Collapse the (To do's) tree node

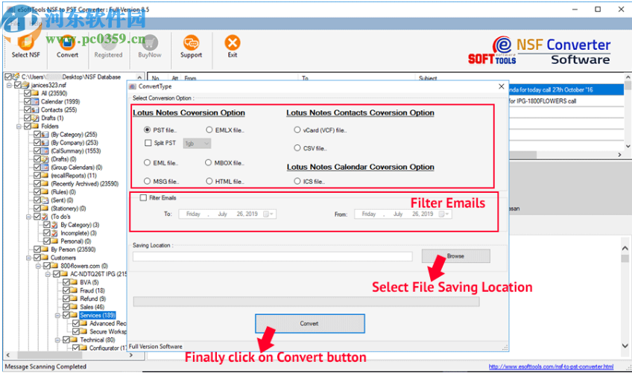point(28,217)
